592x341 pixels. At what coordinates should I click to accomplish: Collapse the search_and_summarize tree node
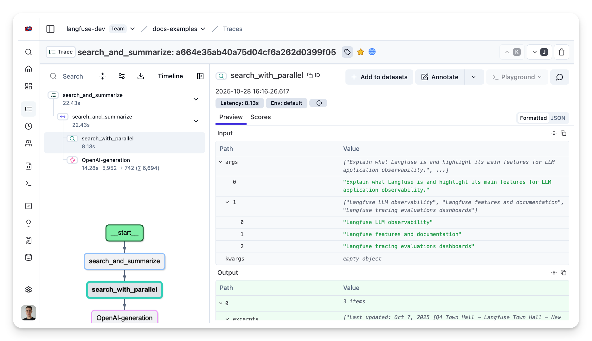pos(196,99)
